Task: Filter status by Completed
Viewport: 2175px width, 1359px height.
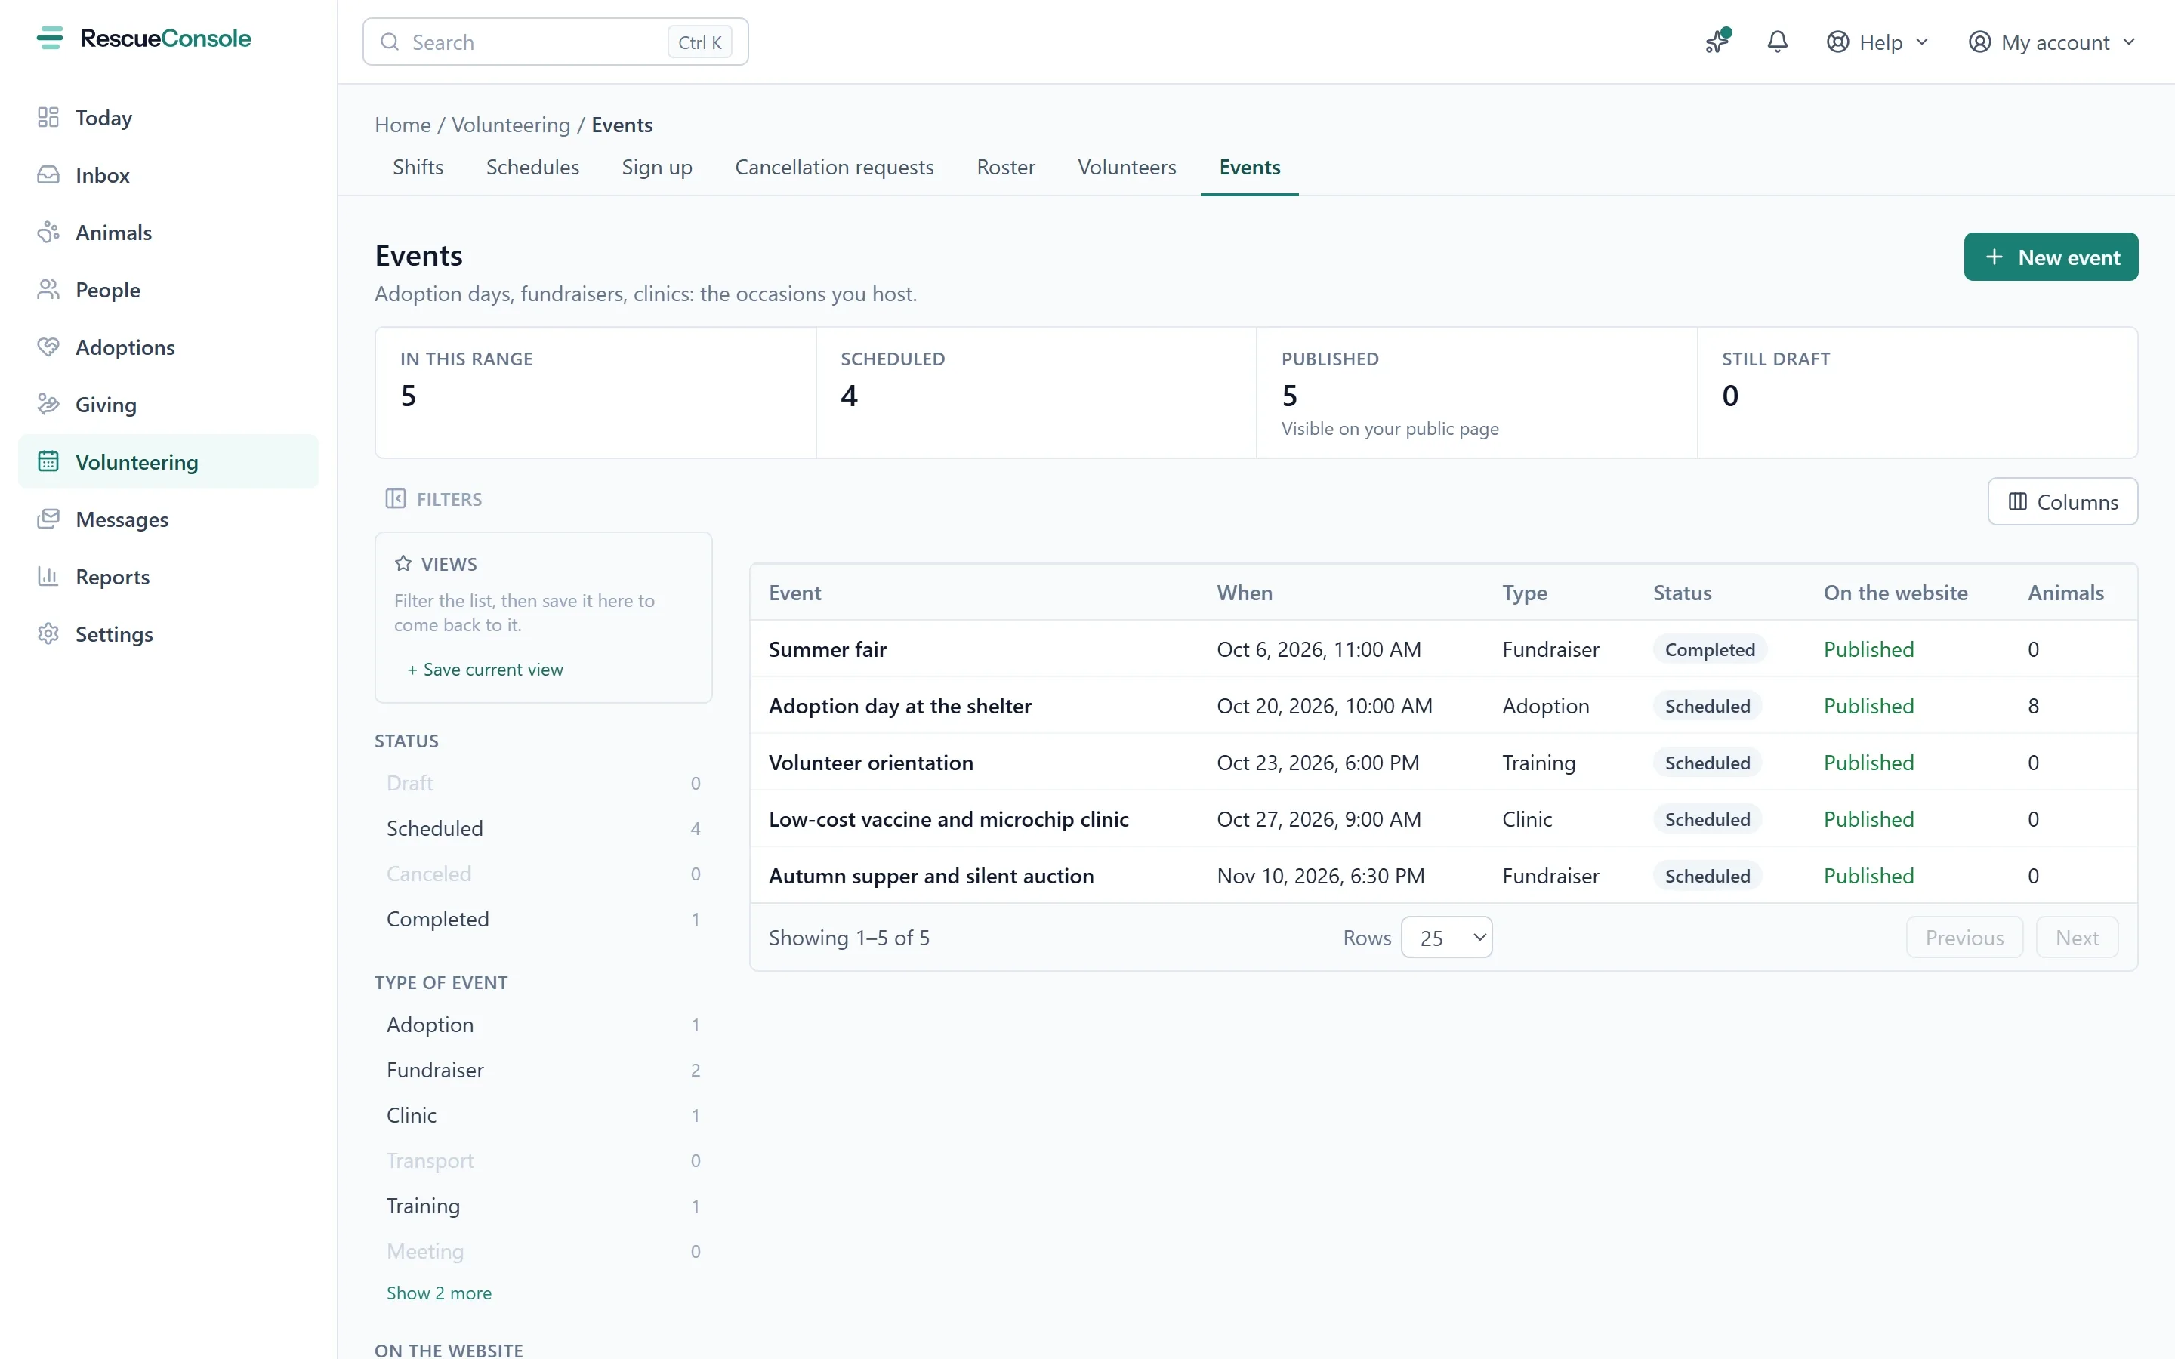Action: click(543, 920)
